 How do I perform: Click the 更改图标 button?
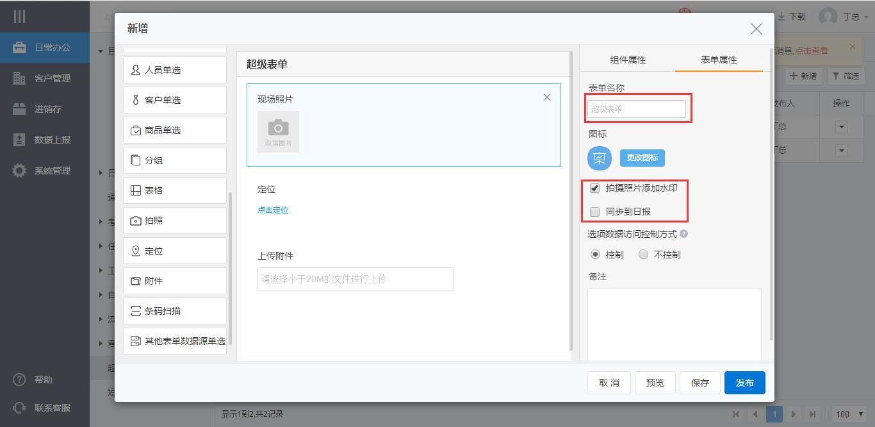(x=642, y=158)
